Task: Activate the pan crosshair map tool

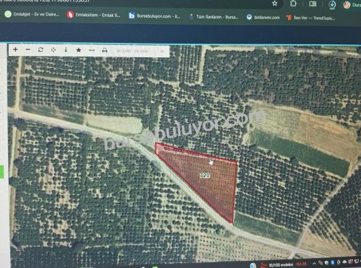Action: pyautogui.click(x=53, y=50)
